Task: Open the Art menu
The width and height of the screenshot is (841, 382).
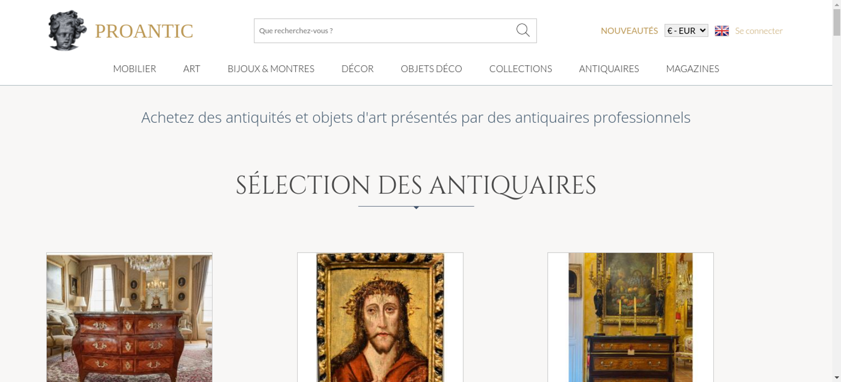Action: pos(191,69)
